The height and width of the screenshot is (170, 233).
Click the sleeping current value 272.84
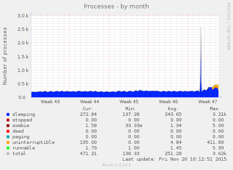pos(88,114)
